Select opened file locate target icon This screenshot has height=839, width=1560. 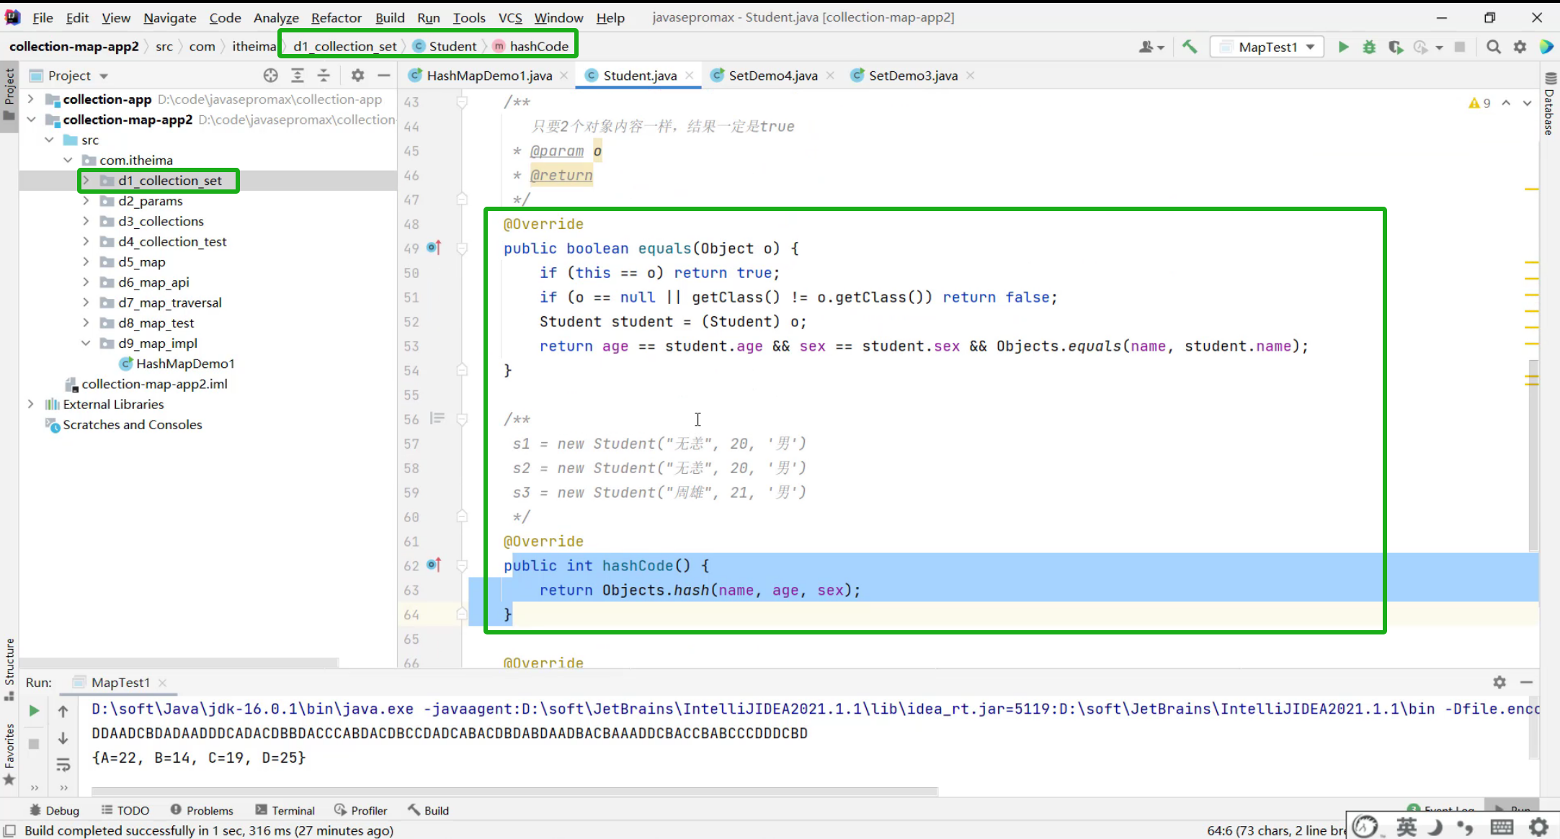coord(270,75)
